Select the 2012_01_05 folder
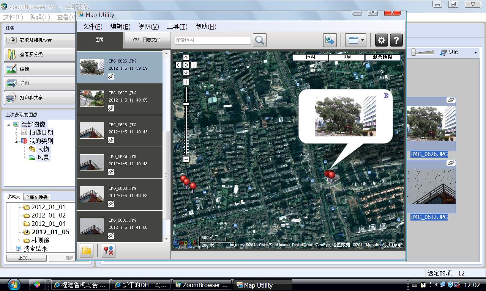Viewport: 486px width, 291px height. coord(50,232)
